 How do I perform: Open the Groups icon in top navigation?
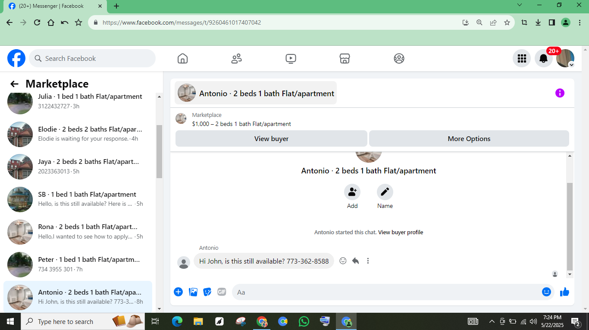coord(399,58)
